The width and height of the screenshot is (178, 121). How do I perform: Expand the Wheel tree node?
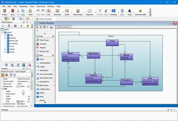(x=5, y=52)
